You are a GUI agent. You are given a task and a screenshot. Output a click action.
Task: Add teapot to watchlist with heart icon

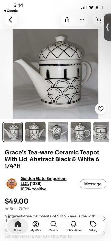[101, 109]
